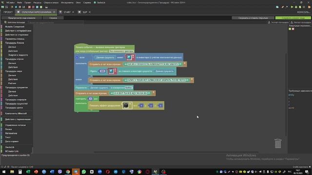Image resolution: width=312 pixels, height=175 pixels.
Task: Open the MCreator menu
Action: tap(10, 2)
